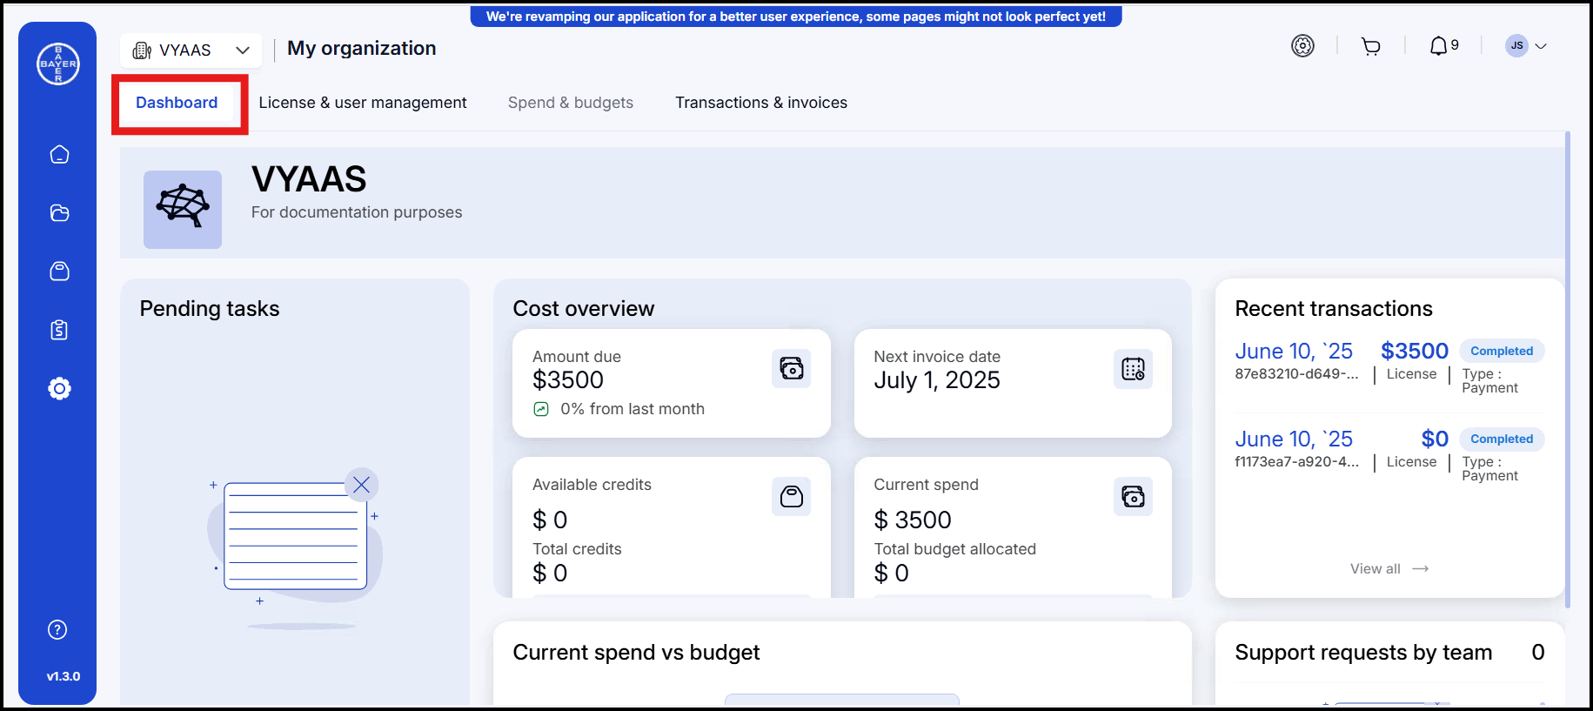
Task: Click the v1.3.0 version label
Action: click(64, 677)
